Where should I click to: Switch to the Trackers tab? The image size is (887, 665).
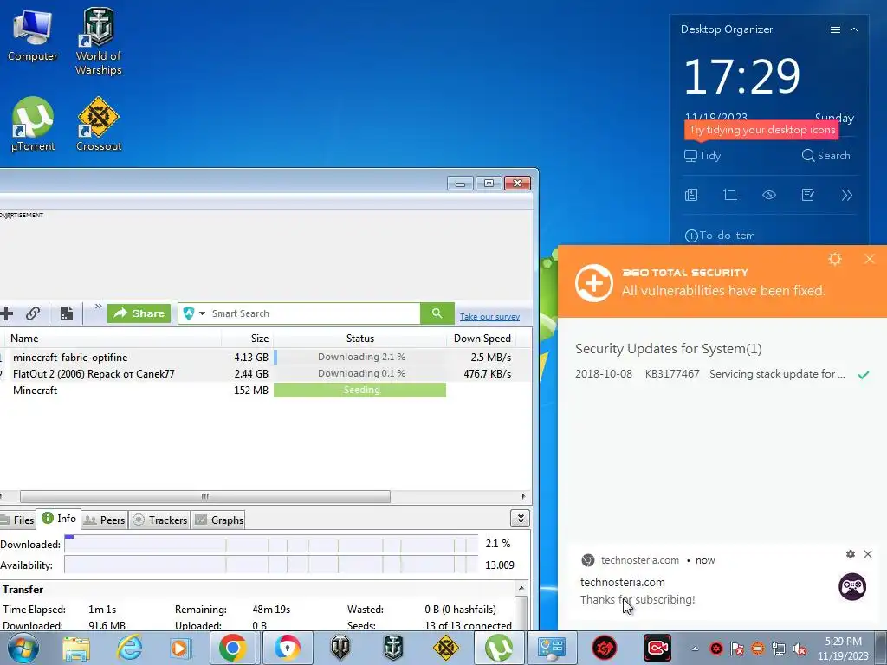pos(159,520)
